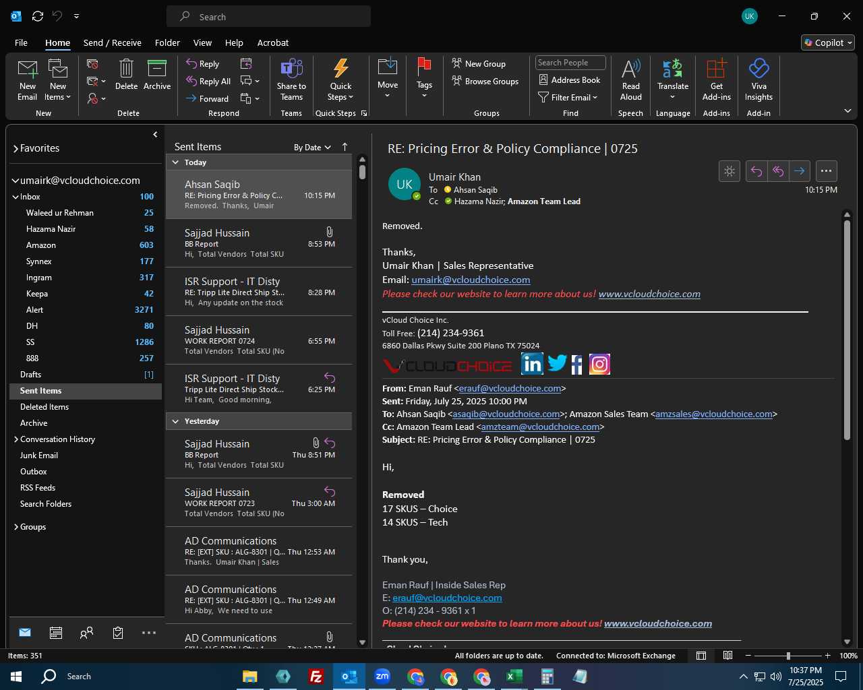Toggle the dark mode sun button
Viewport: 863px width, 690px height.
click(x=730, y=171)
